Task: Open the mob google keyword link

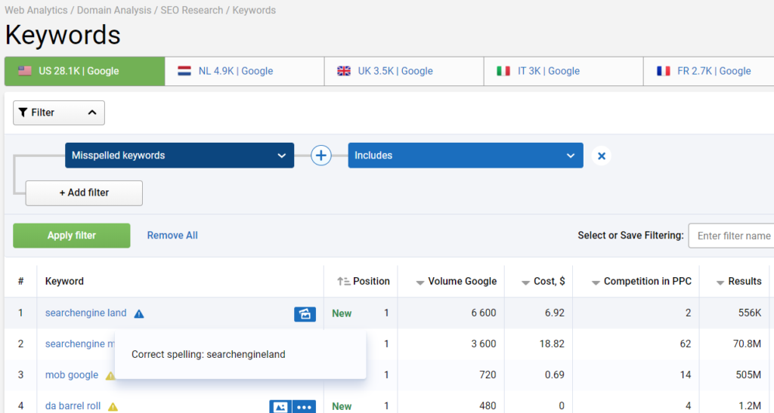Action: 72,375
